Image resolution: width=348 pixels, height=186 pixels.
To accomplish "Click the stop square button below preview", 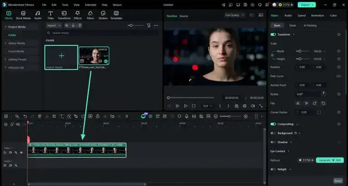I will click(x=193, y=106).
